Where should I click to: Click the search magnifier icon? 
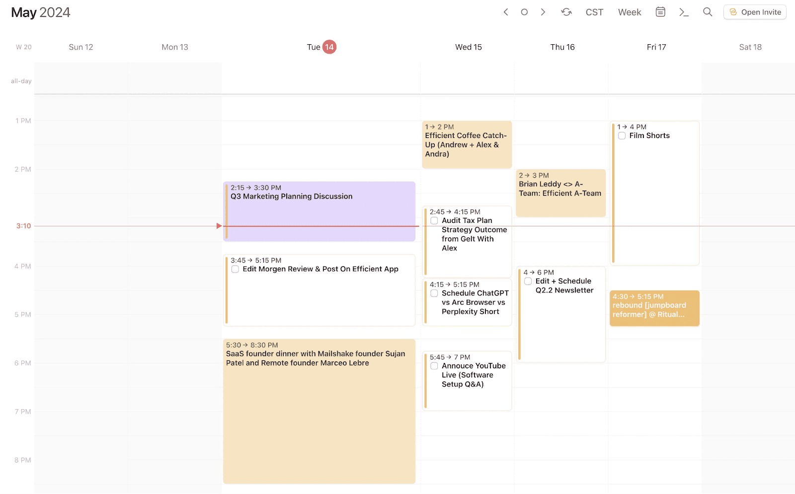pyautogui.click(x=708, y=12)
